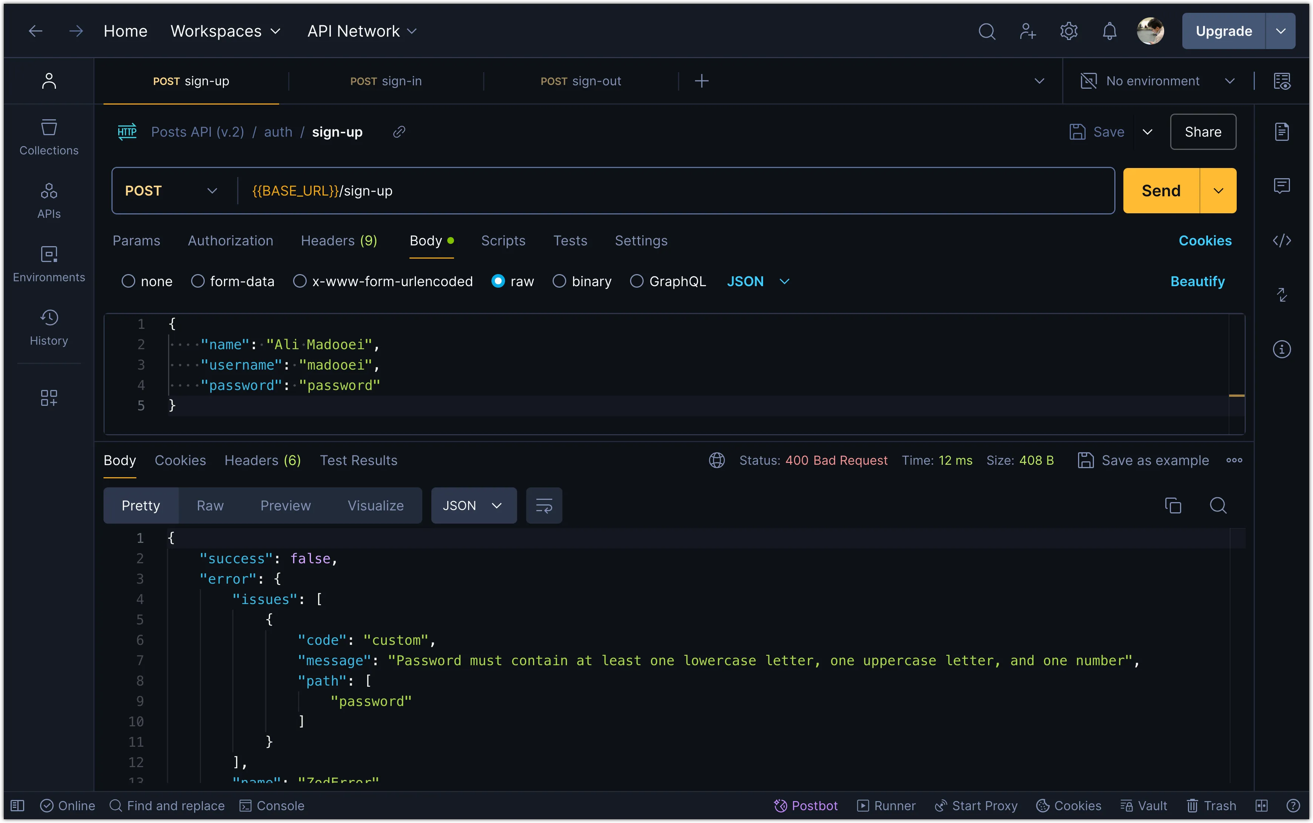The height and width of the screenshot is (823, 1313).
Task: Click the network globe icon beside Status
Action: click(x=717, y=460)
